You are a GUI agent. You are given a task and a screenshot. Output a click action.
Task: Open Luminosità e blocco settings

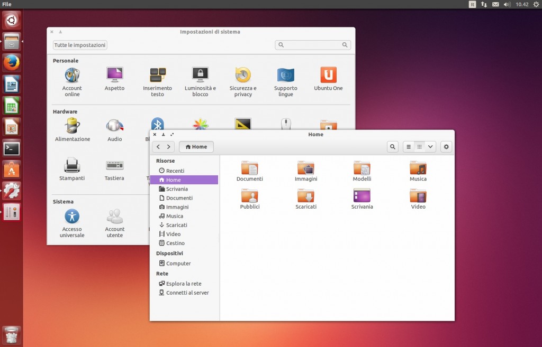tap(200, 76)
